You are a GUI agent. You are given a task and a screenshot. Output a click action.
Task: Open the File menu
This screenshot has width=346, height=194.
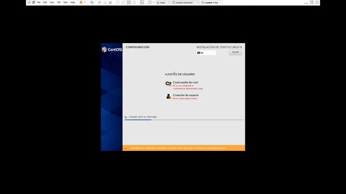(x=38, y=2)
